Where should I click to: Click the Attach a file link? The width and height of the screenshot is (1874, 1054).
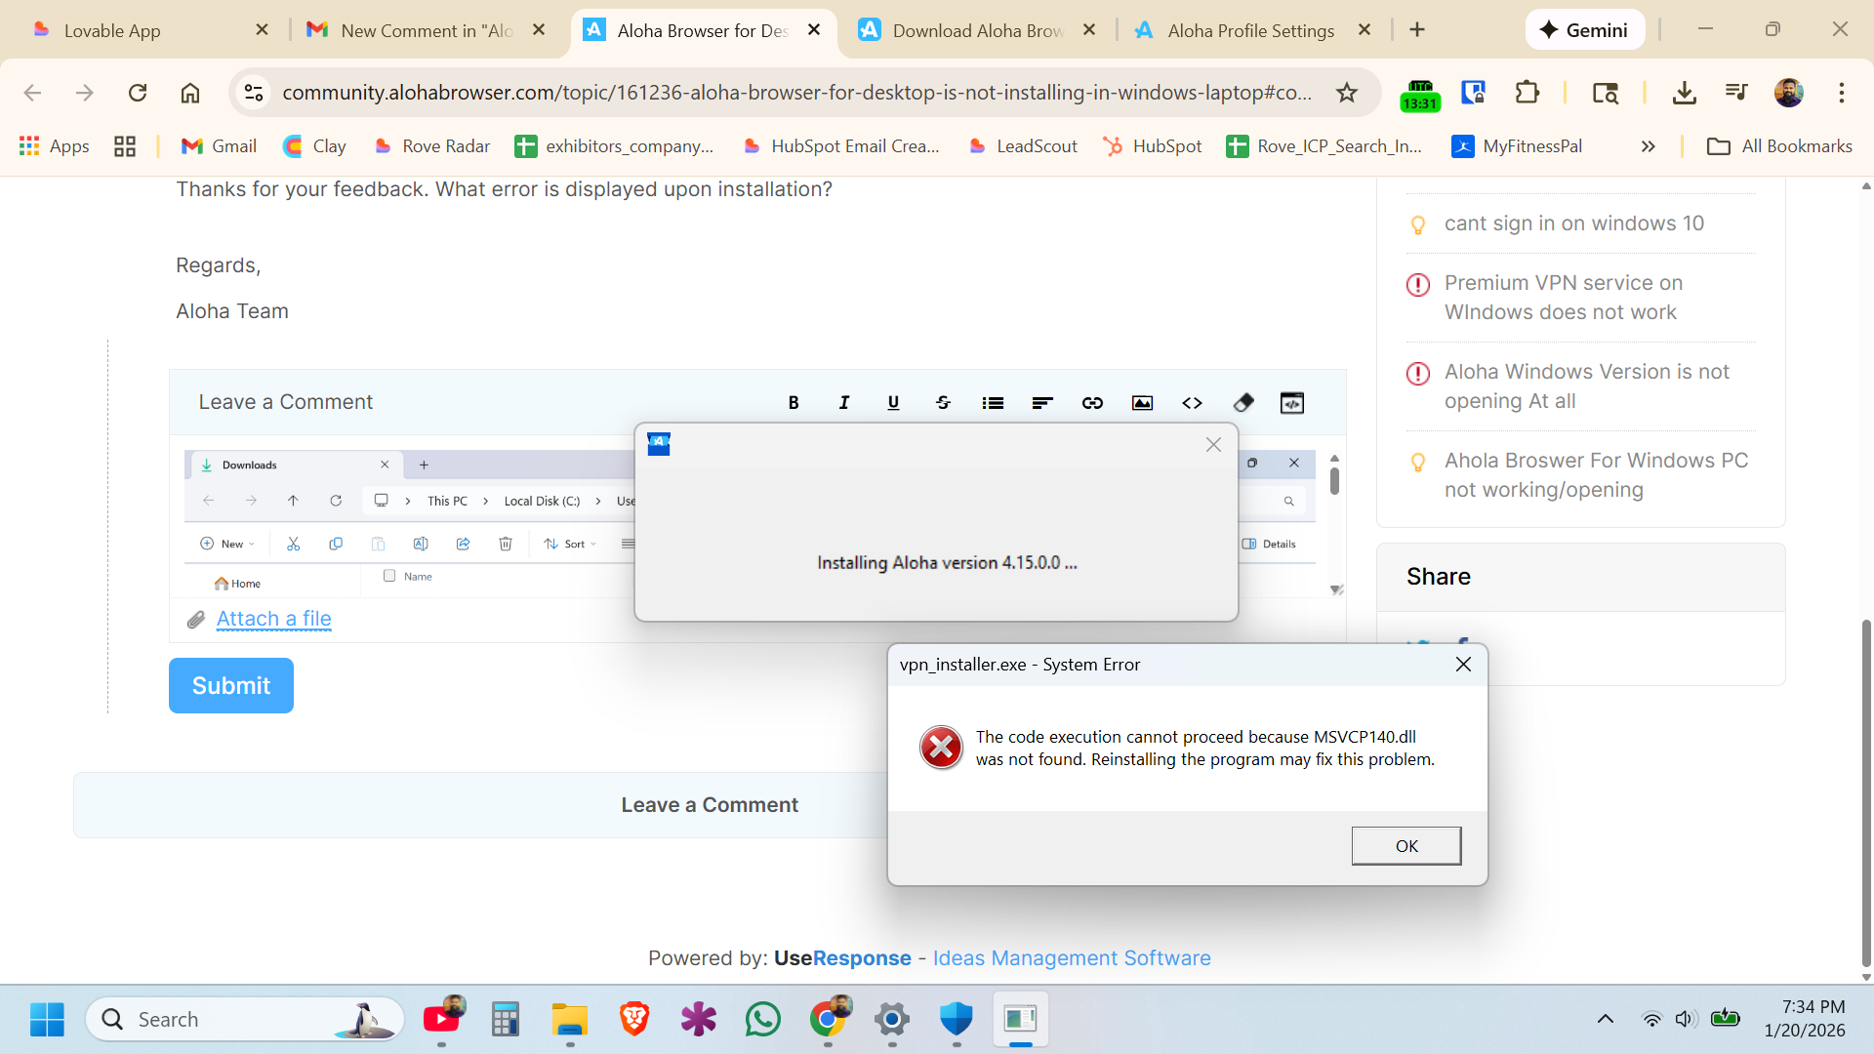point(273,619)
